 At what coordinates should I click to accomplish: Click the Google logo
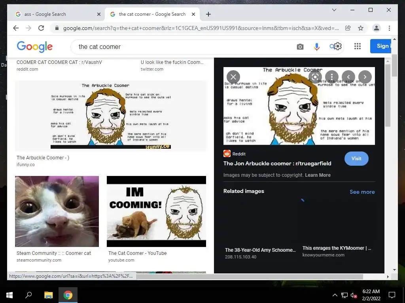click(35, 47)
